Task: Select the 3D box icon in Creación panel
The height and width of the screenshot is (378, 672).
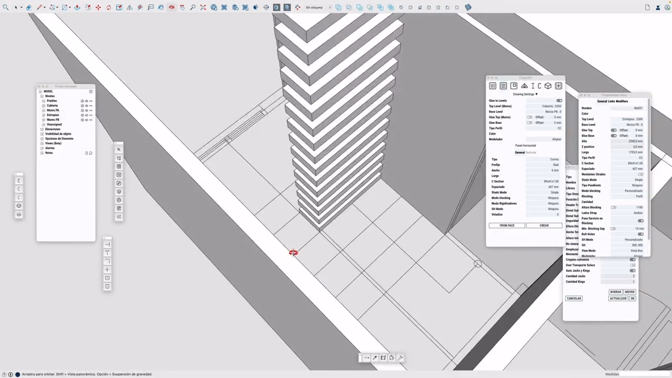Action: [x=548, y=86]
